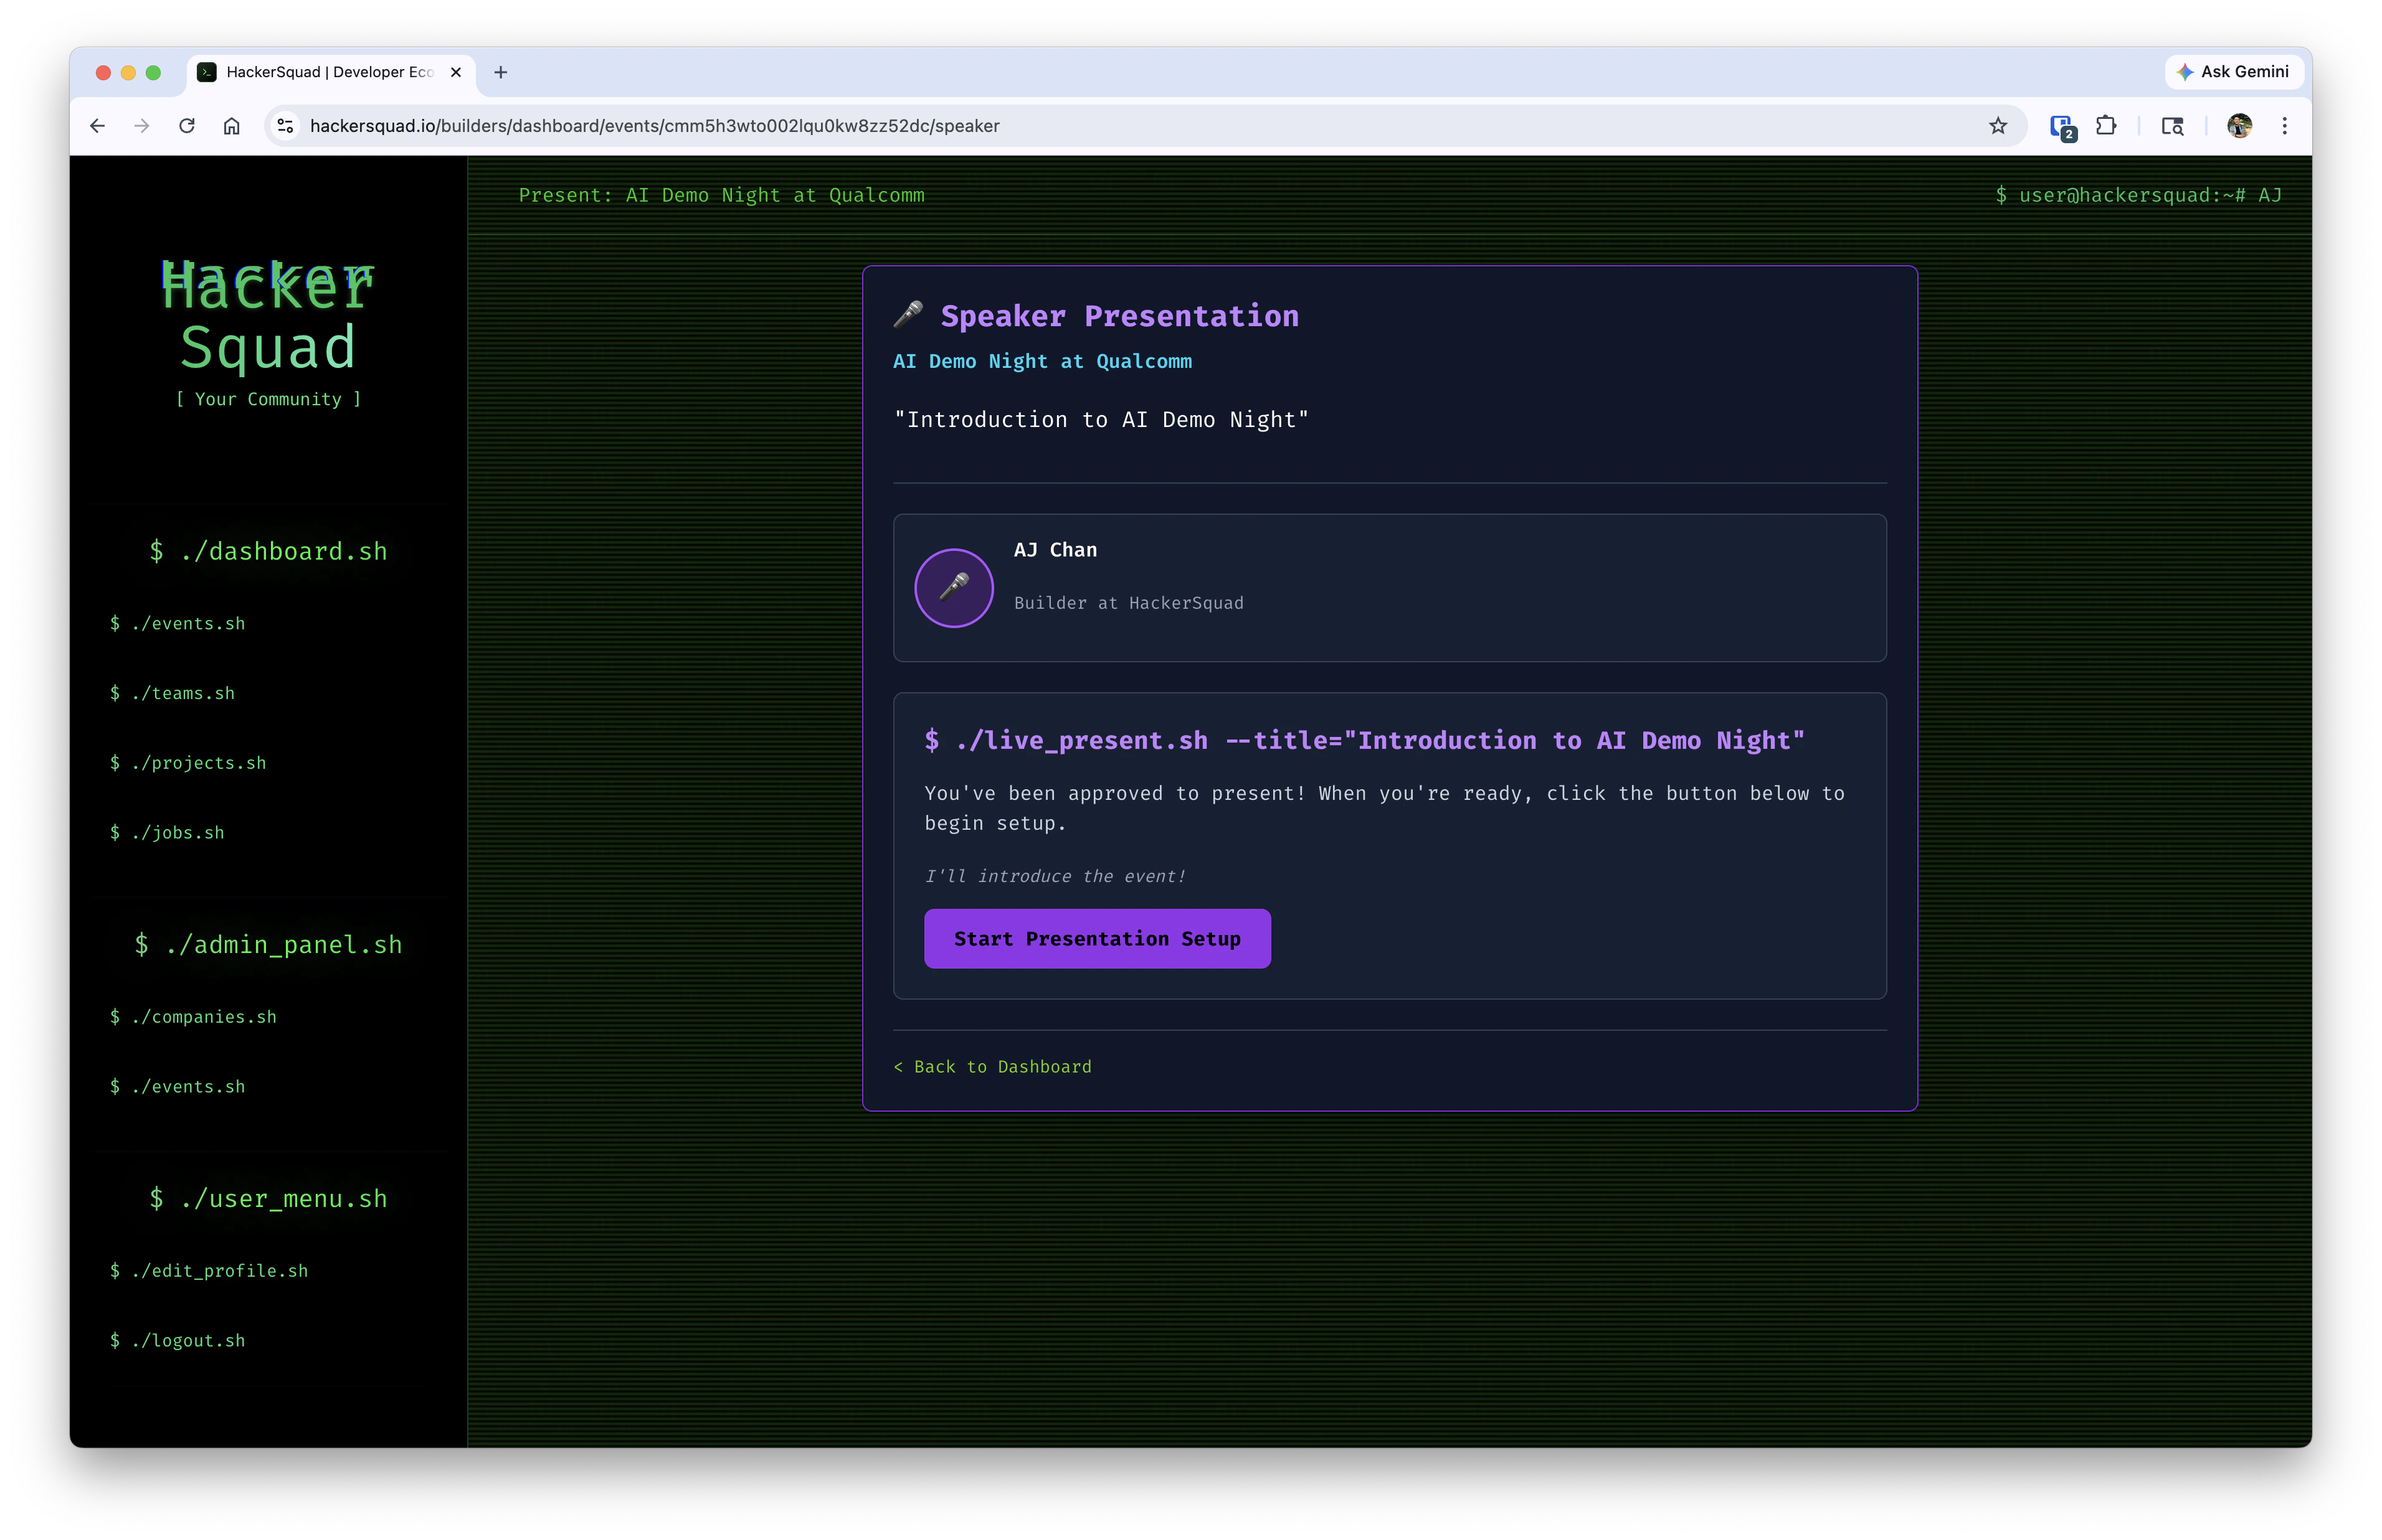The height and width of the screenshot is (1540, 2382).
Task: Click the user@hackersquad AJ prompt
Action: point(2139,195)
